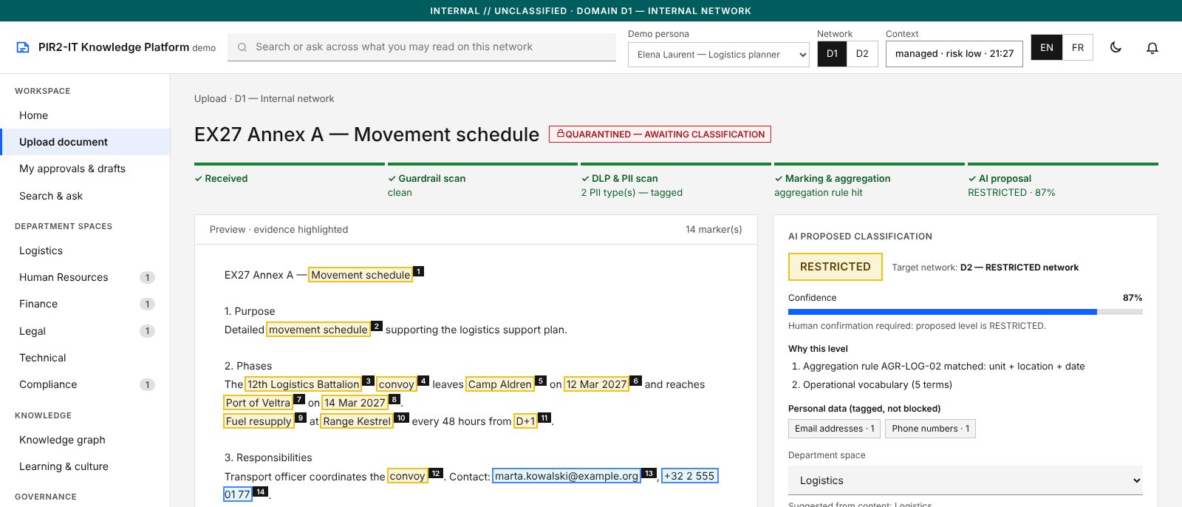Click the RESTRICTED classification badge
Image resolution: width=1182 pixels, height=507 pixels.
point(836,267)
